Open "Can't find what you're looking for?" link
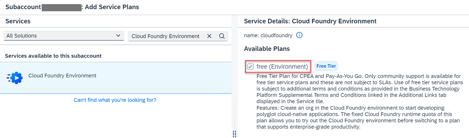Image resolution: width=469 pixels, height=138 pixels. pos(115,100)
